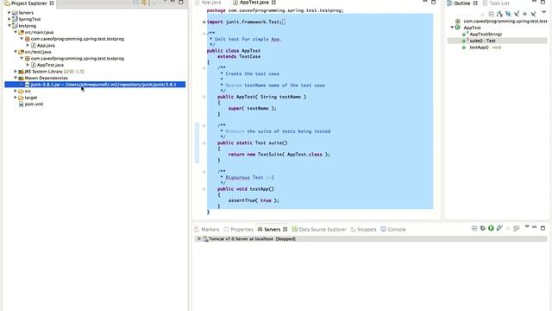Open Servers view menu dropdown arrow
552x311 pixels.
tap(527, 227)
